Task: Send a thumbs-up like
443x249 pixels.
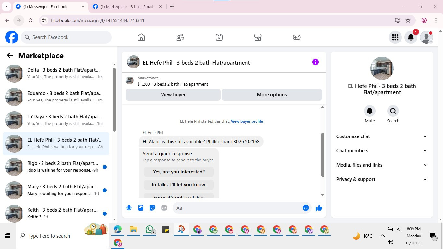Action: tap(319, 208)
